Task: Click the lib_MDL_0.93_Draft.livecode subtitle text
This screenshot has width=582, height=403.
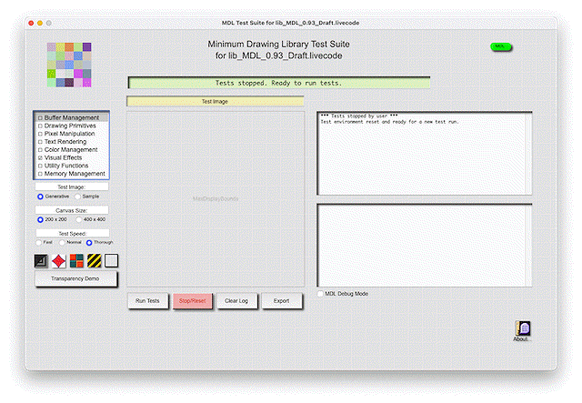Action: point(279,55)
